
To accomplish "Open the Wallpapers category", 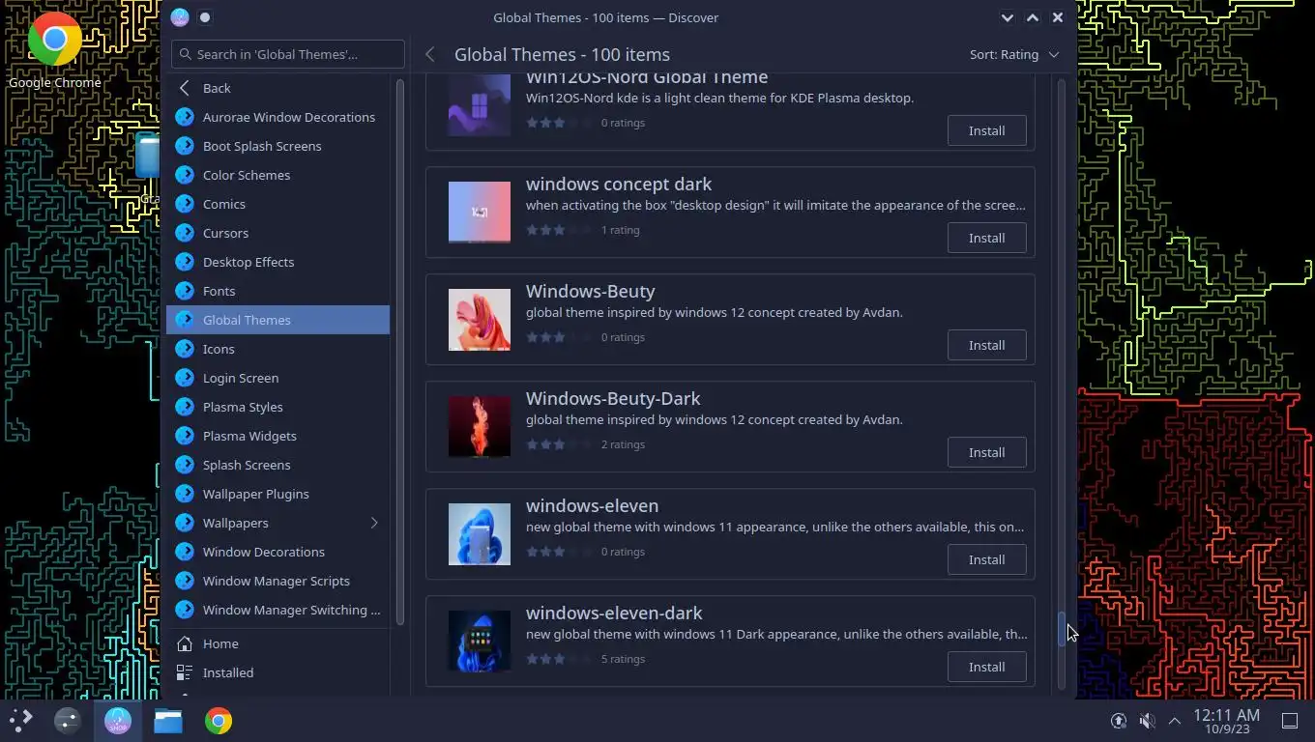I will point(278,523).
